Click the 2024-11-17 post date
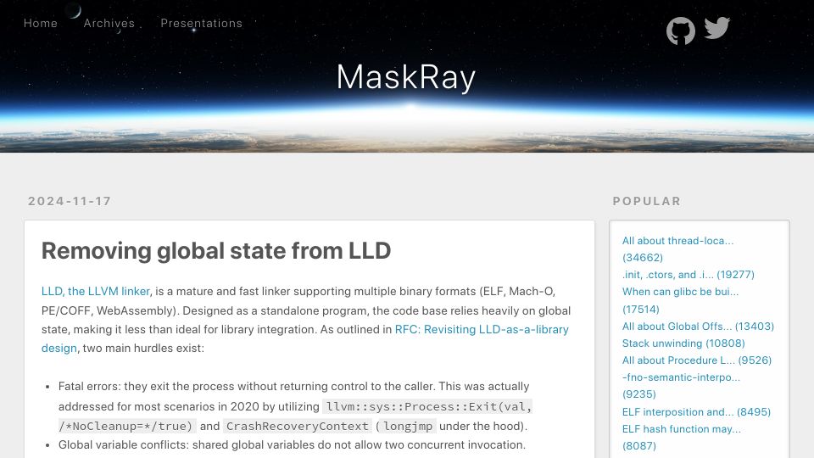The image size is (814, 458). (70, 201)
